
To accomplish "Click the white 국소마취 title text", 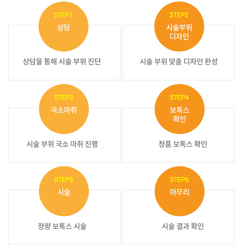I will coord(64,110).
